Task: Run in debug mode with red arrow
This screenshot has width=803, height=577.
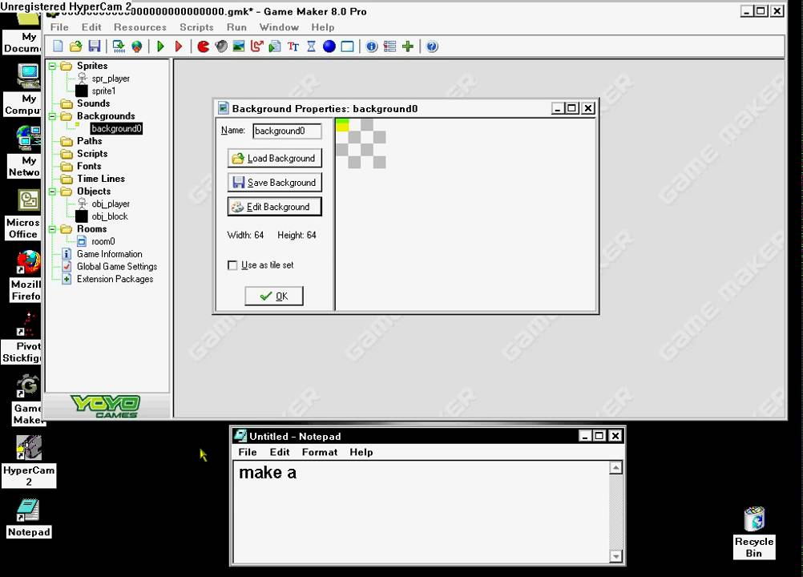Action: click(x=178, y=46)
